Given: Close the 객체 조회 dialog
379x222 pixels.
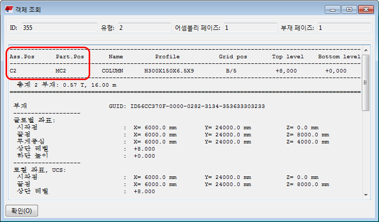Looking at the screenshot, I should click(x=365, y=9).
